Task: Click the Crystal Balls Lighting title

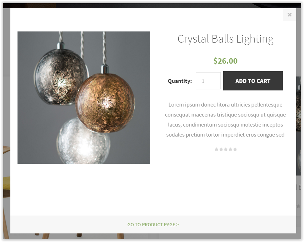Action: point(225,39)
